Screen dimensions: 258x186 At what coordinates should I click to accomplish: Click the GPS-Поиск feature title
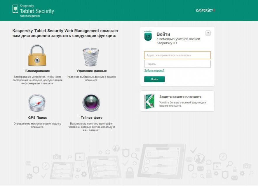[x=37, y=118]
